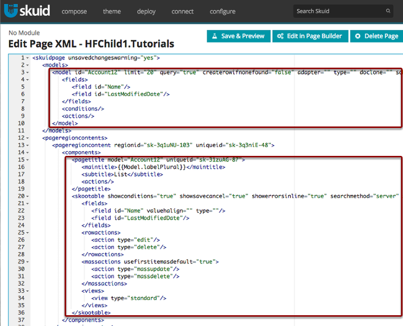Click line number 19 in gutter
403x326 pixels.
(x=22, y=189)
